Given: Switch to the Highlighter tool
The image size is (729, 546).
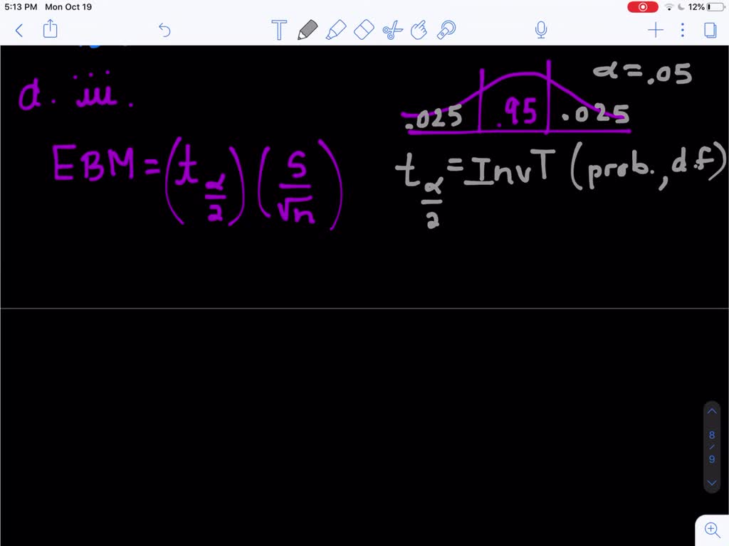Looking at the screenshot, I should (x=336, y=30).
